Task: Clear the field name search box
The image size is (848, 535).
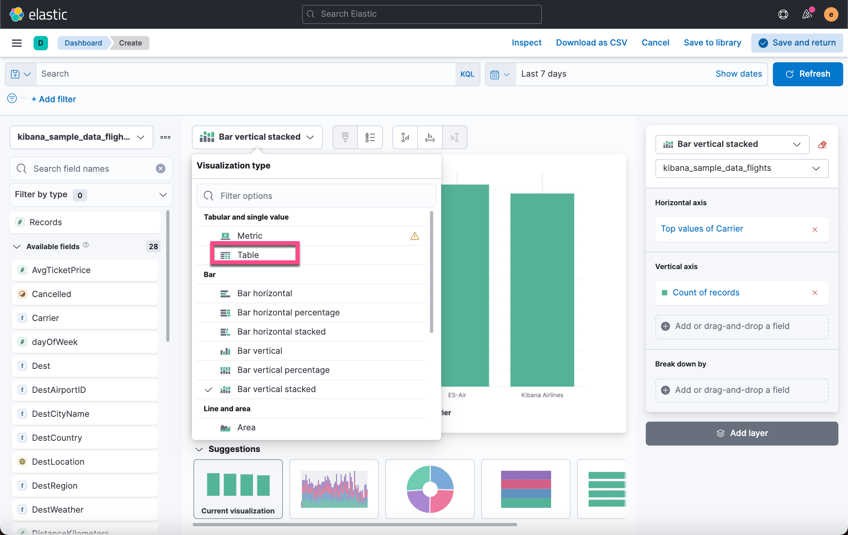Action: click(161, 168)
